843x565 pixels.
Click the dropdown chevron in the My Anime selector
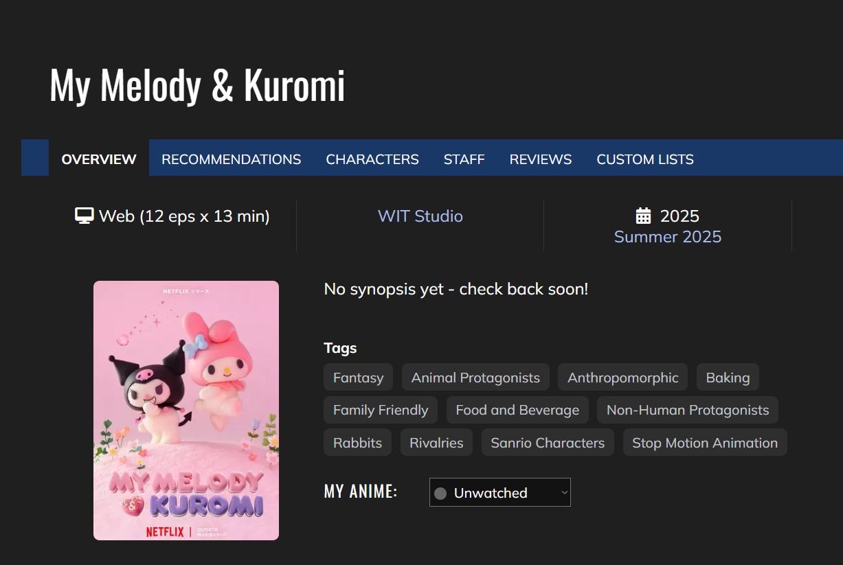(x=564, y=492)
